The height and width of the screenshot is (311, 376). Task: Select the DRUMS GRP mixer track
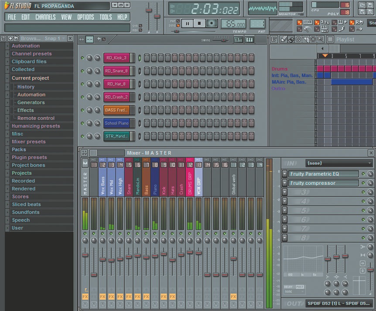pos(190,177)
